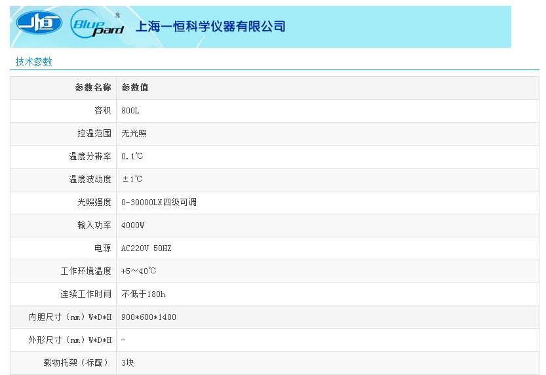Select the 容积 row label
Image resolution: width=546 pixels, height=375 pixels.
[103, 111]
